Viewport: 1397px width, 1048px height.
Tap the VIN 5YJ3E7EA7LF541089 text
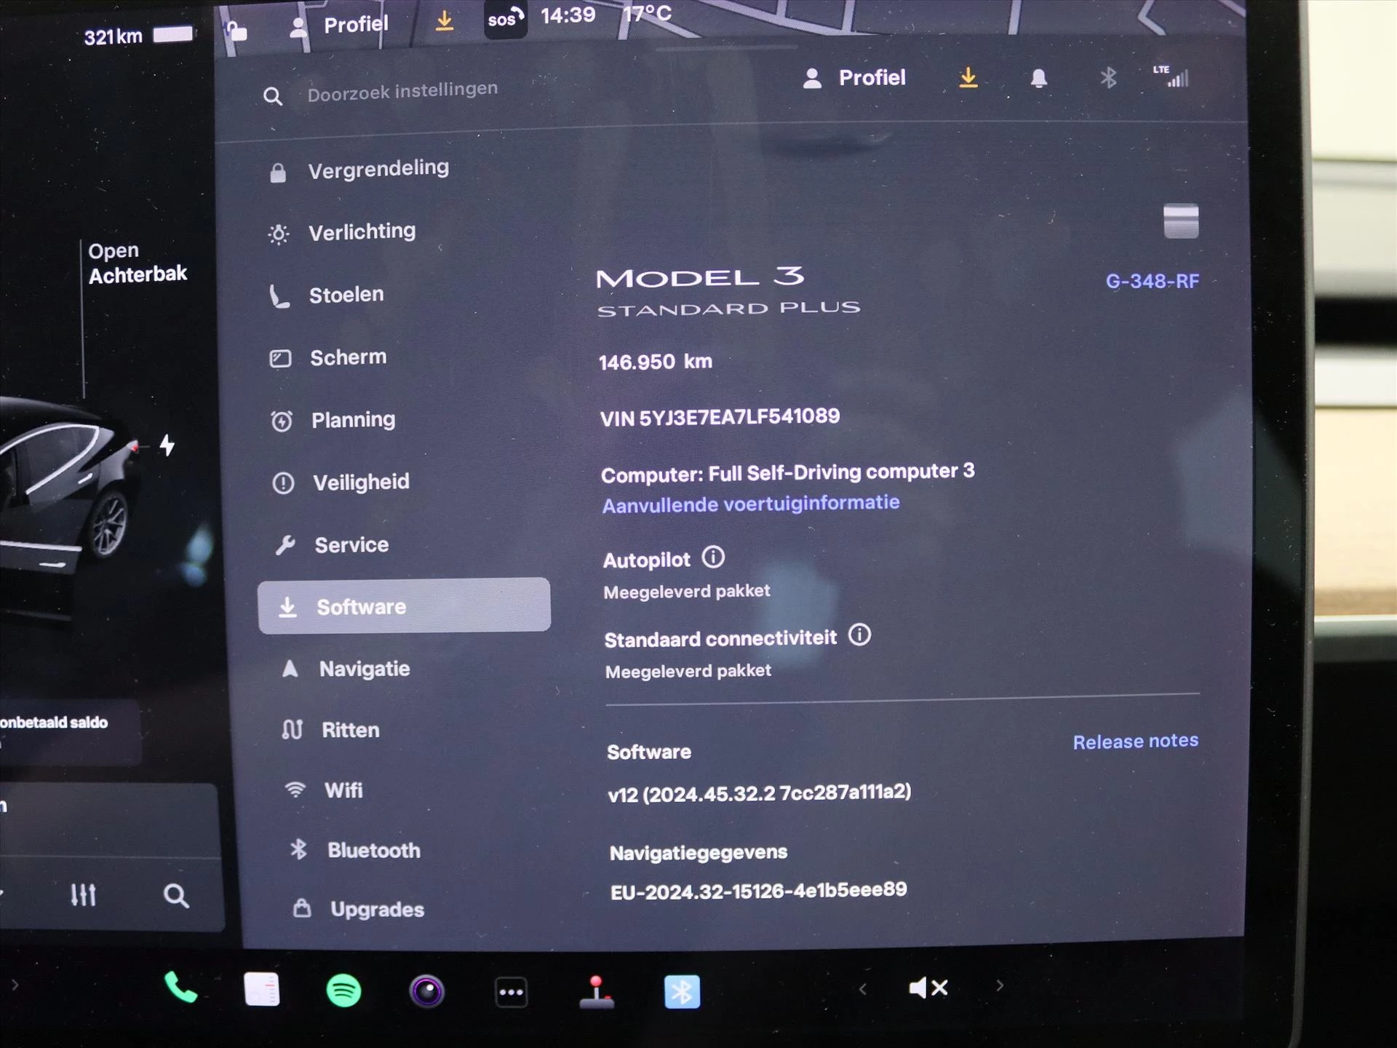point(720,417)
